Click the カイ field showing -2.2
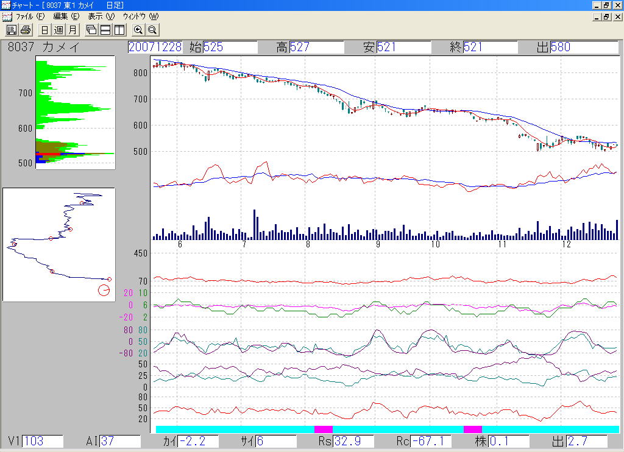 [x=198, y=441]
